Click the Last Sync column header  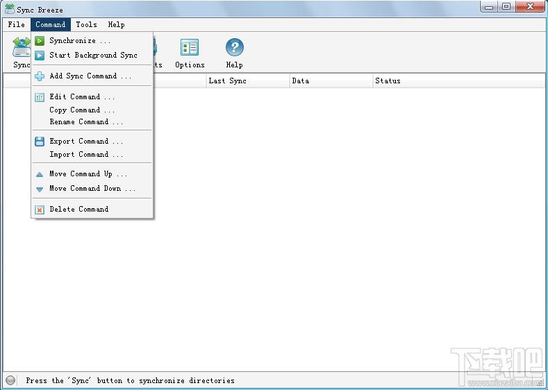point(247,80)
